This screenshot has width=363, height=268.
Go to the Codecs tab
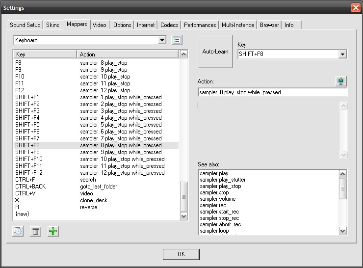coord(169,25)
